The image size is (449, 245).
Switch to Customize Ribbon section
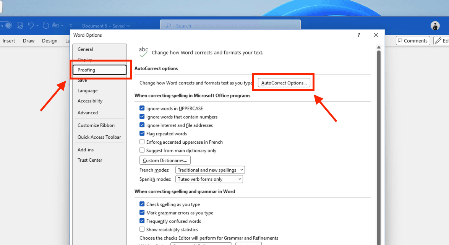point(96,125)
